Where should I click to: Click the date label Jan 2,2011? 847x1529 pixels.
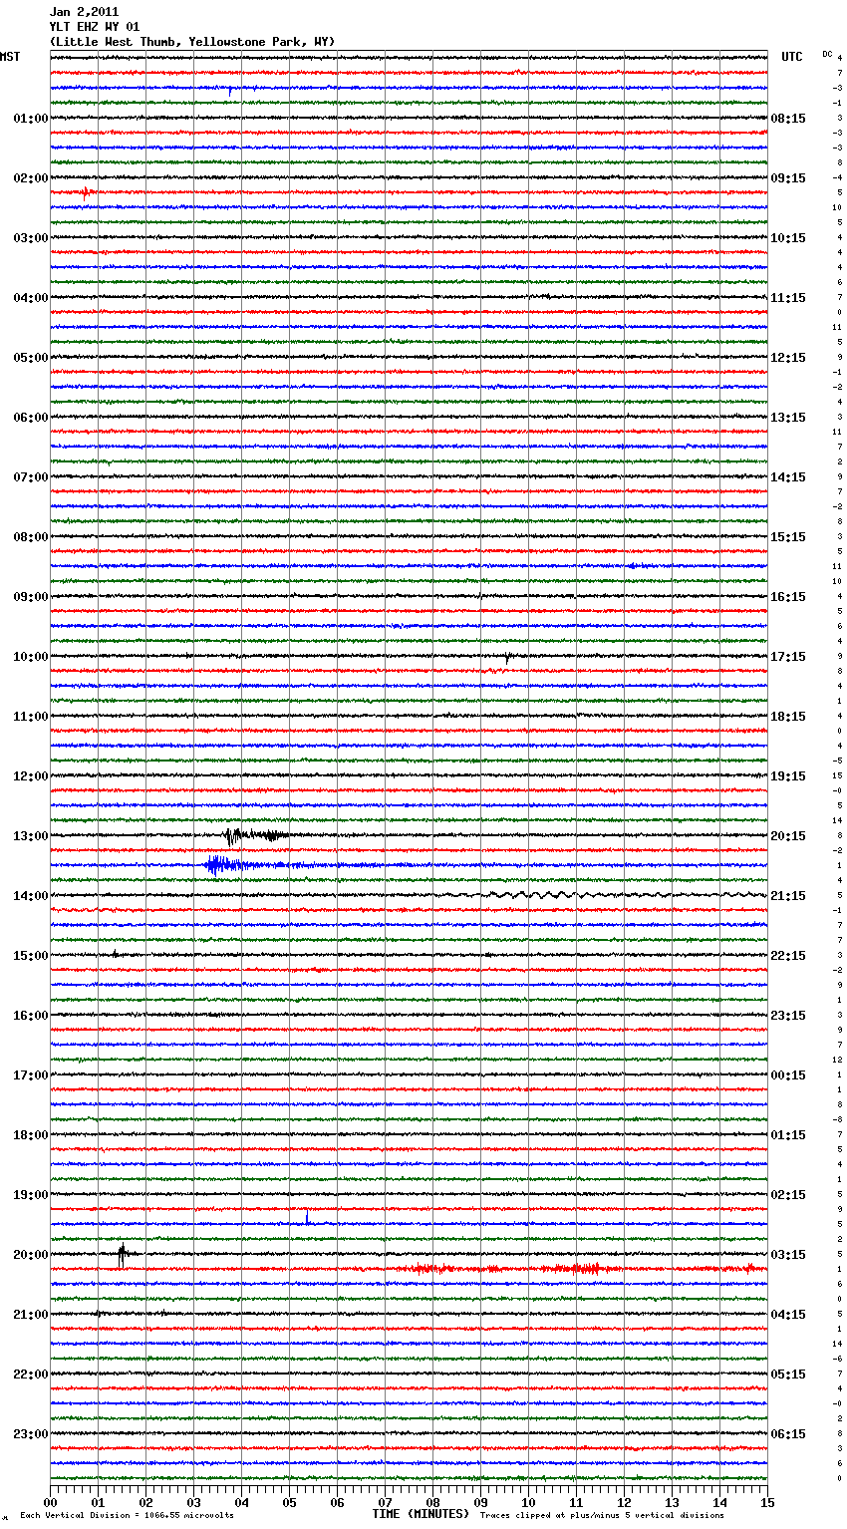click(84, 12)
